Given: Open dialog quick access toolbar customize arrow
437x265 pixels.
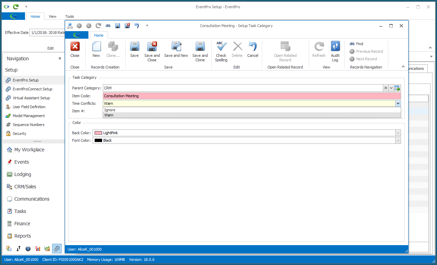Looking at the screenshot, I should click(x=147, y=26).
